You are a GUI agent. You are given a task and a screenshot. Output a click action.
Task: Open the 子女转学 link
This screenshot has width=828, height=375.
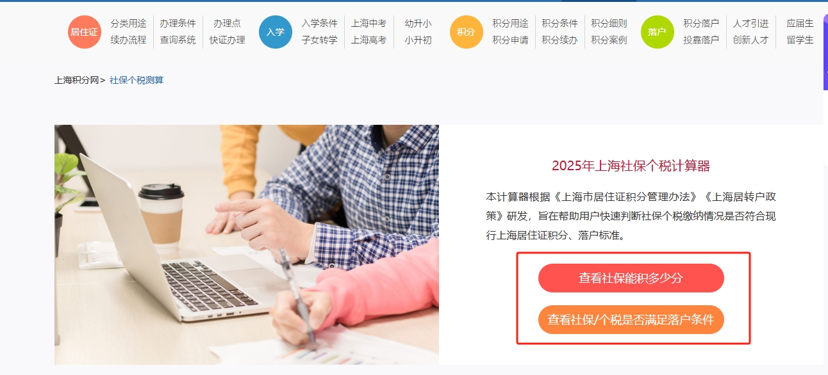pyautogui.click(x=319, y=40)
